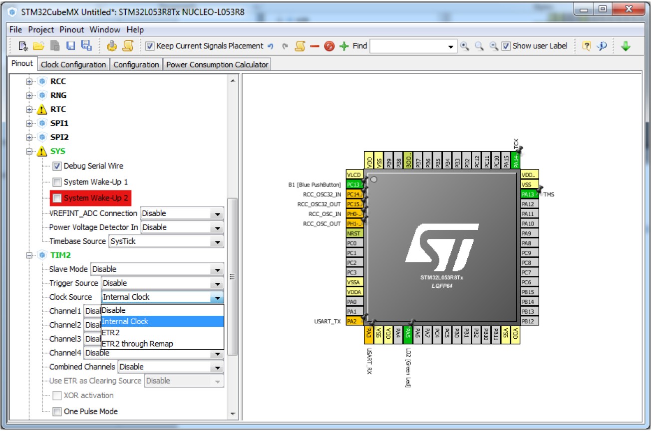
Task: Click the greyed Redo arrow icon
Action: pos(285,46)
